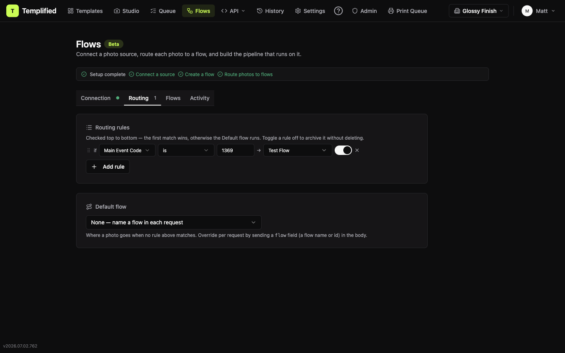Expand the Main Event Code field dropdown

tap(127, 150)
